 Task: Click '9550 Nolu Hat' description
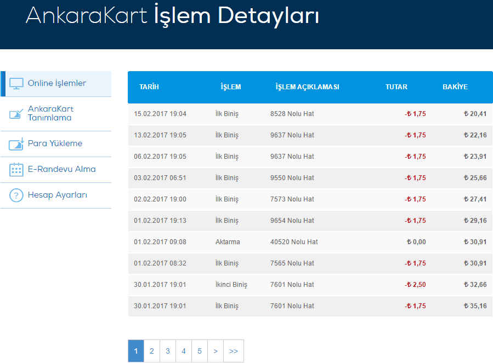292,178
